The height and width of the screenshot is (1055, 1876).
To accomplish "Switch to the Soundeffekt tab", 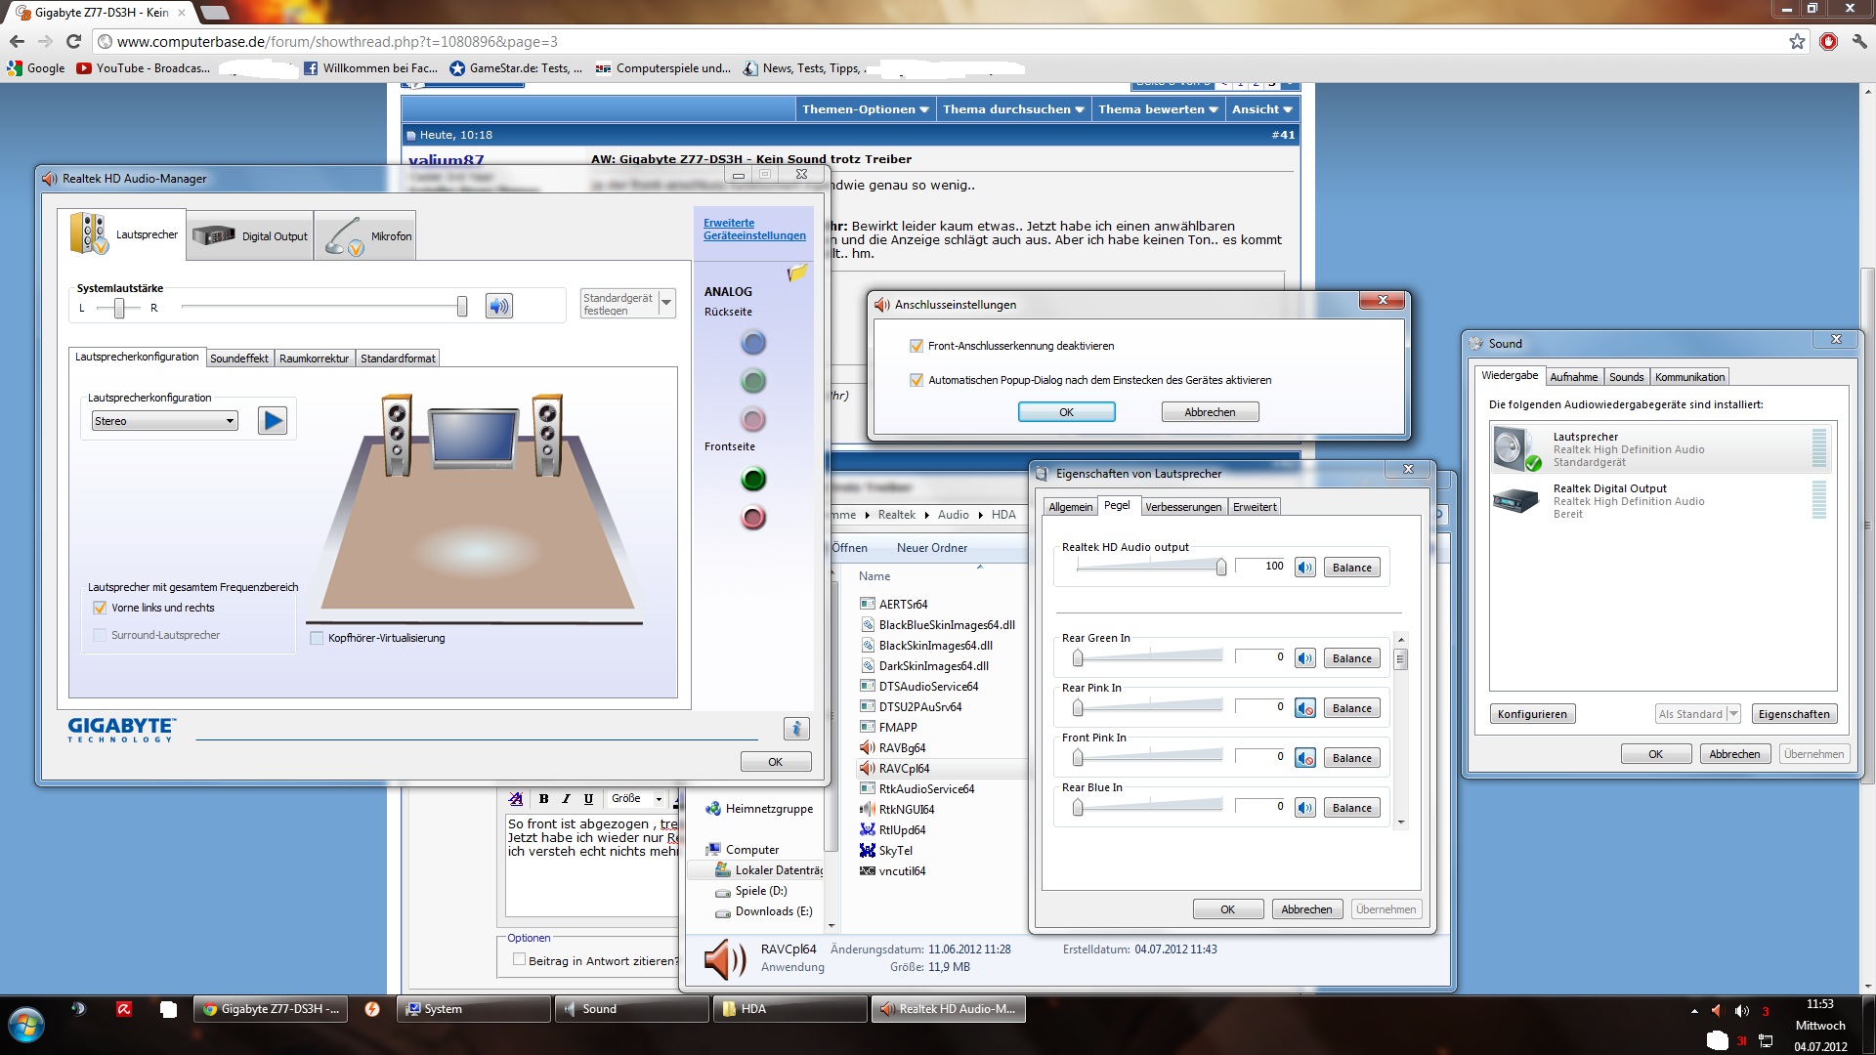I will tap(238, 359).
